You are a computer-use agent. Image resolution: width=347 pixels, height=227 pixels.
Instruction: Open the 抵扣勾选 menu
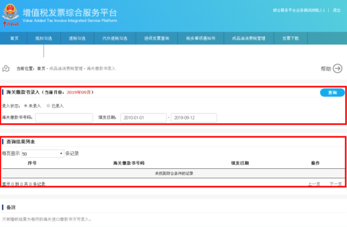pos(44,39)
